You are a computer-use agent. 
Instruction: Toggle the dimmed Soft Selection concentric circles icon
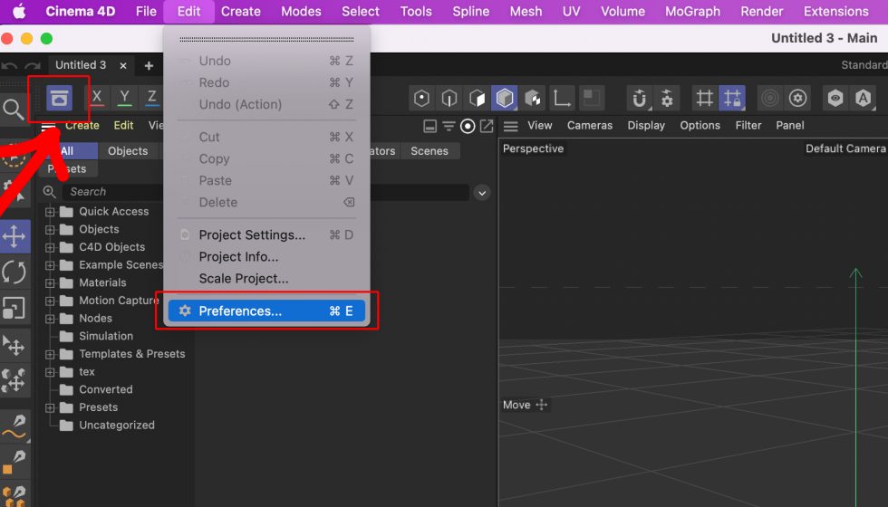pos(770,99)
